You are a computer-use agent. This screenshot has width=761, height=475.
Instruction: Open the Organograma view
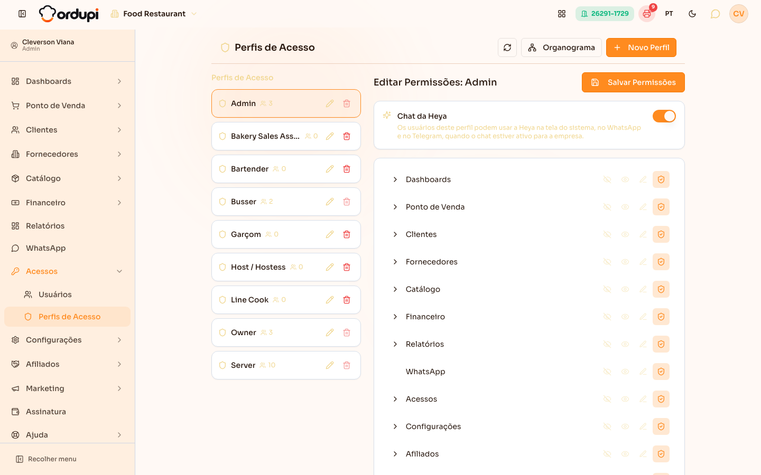coord(561,47)
